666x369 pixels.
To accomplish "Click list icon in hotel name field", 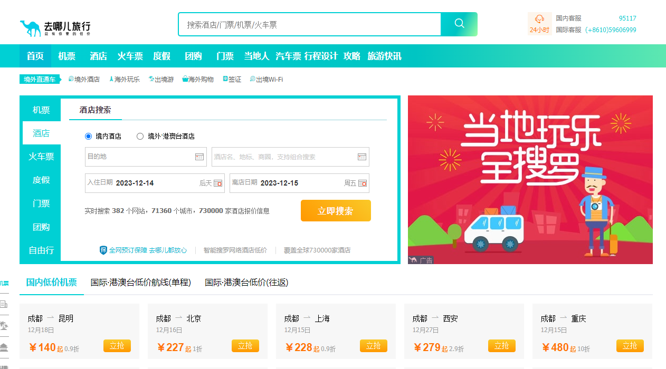I will [x=361, y=157].
